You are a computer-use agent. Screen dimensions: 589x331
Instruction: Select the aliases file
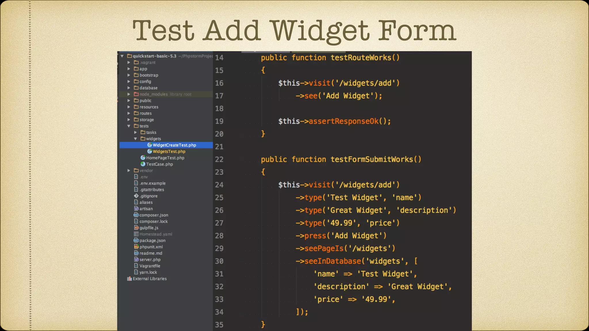[x=146, y=202]
